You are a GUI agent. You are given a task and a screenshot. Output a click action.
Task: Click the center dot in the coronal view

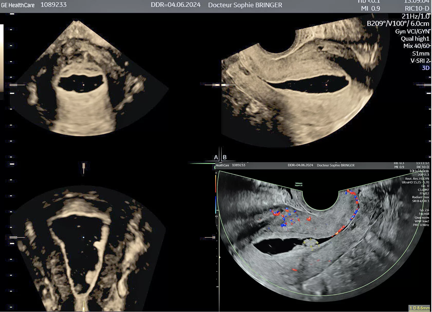[83, 237]
